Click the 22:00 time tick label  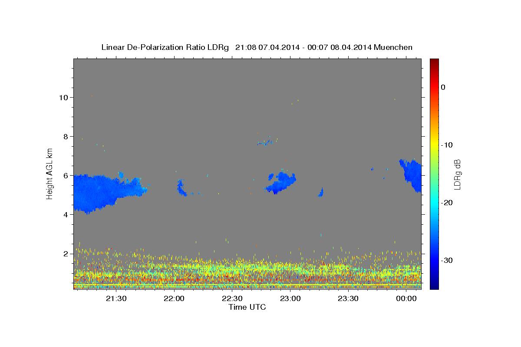tap(174, 298)
